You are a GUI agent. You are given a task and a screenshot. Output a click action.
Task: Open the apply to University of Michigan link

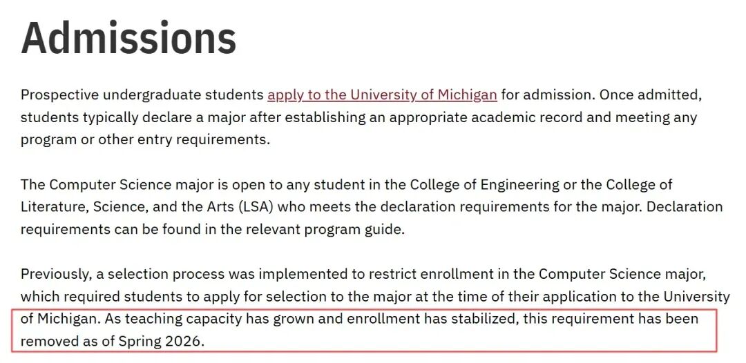click(382, 95)
